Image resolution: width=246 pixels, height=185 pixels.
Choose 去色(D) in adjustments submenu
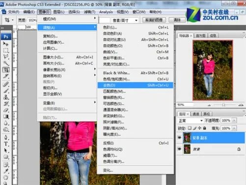pyautogui.click(x=136, y=85)
